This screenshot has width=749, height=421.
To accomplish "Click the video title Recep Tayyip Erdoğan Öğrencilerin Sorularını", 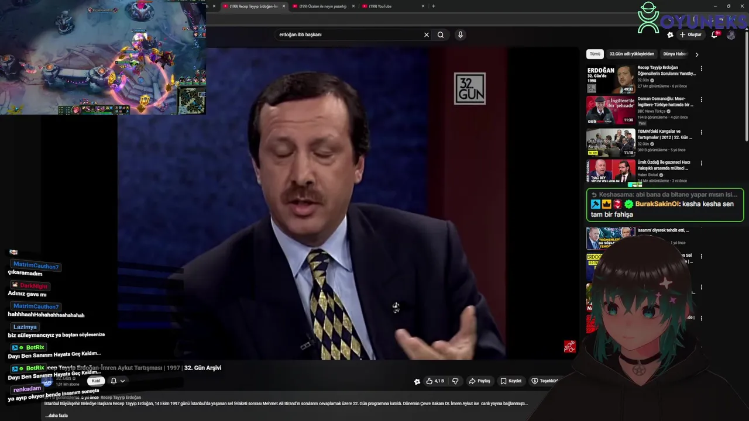I will click(x=666, y=71).
